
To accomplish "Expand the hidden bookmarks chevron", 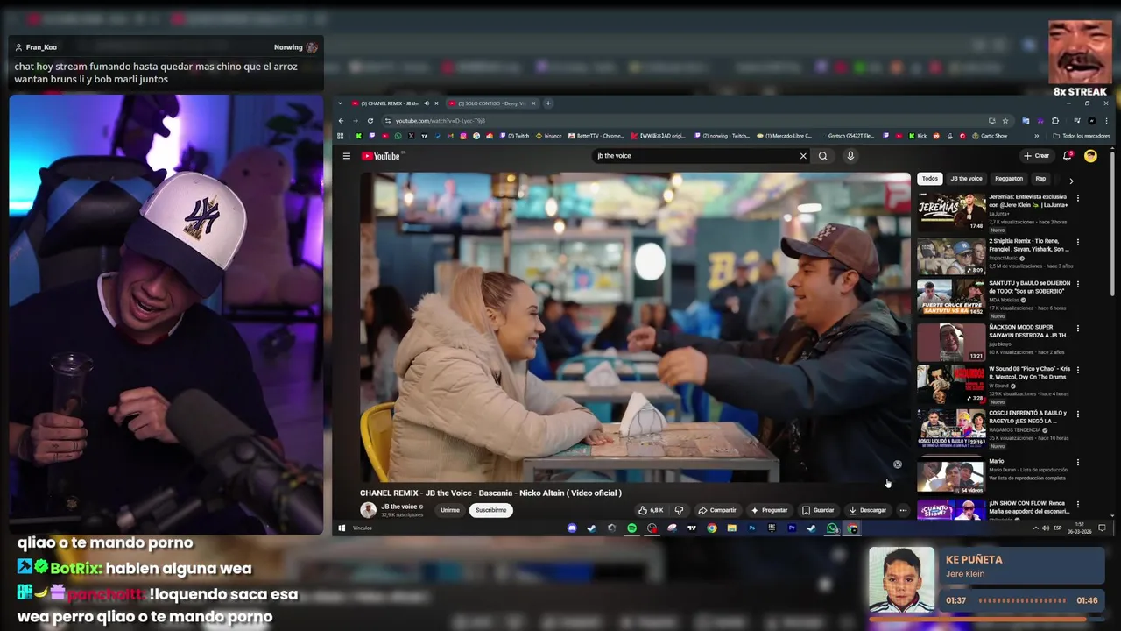I will pos(1037,136).
